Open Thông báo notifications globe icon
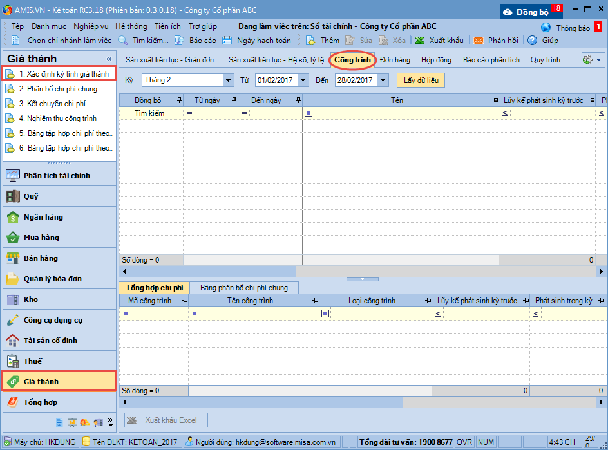 pos(546,28)
